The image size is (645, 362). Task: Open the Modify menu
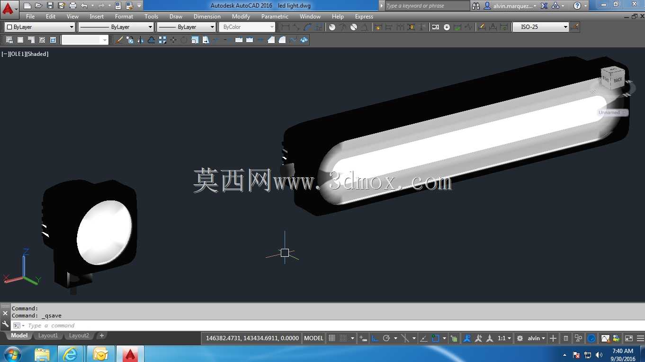241,17
